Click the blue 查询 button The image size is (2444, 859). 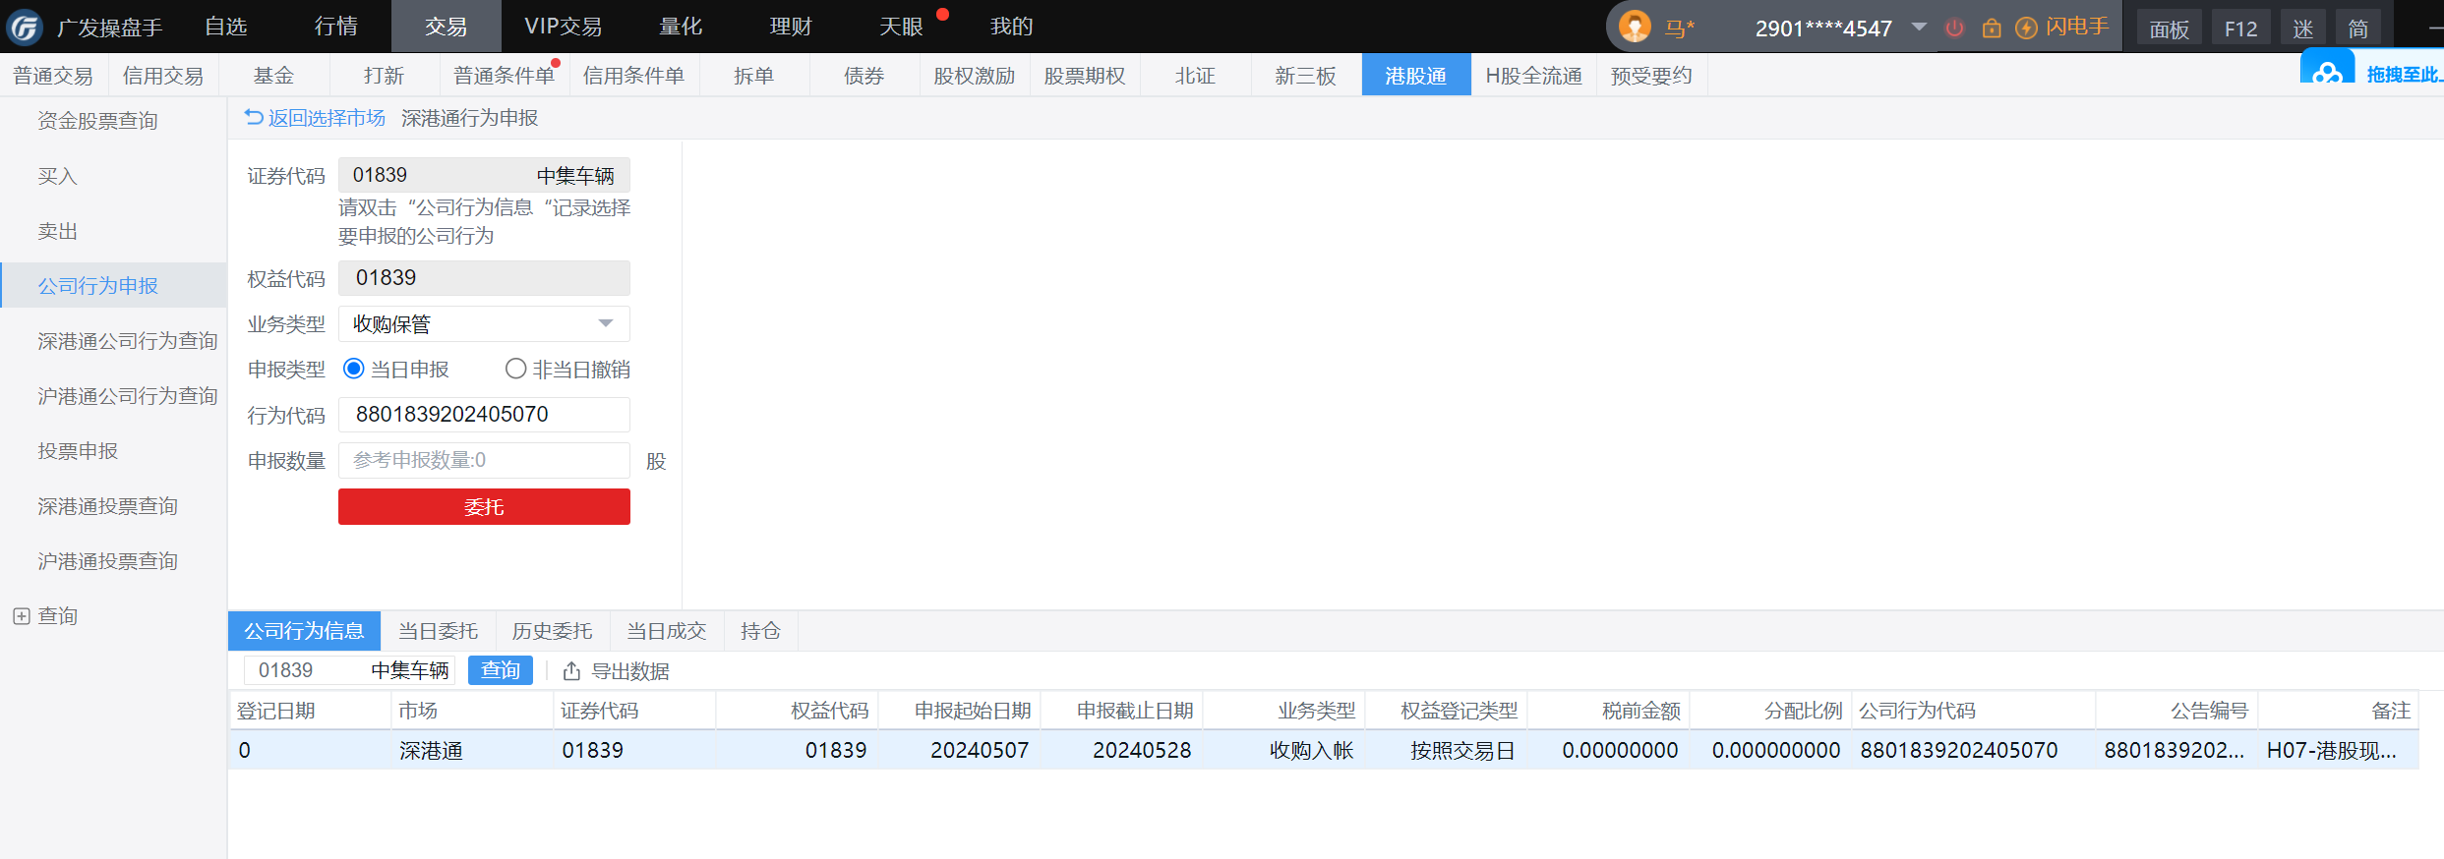pos(500,670)
